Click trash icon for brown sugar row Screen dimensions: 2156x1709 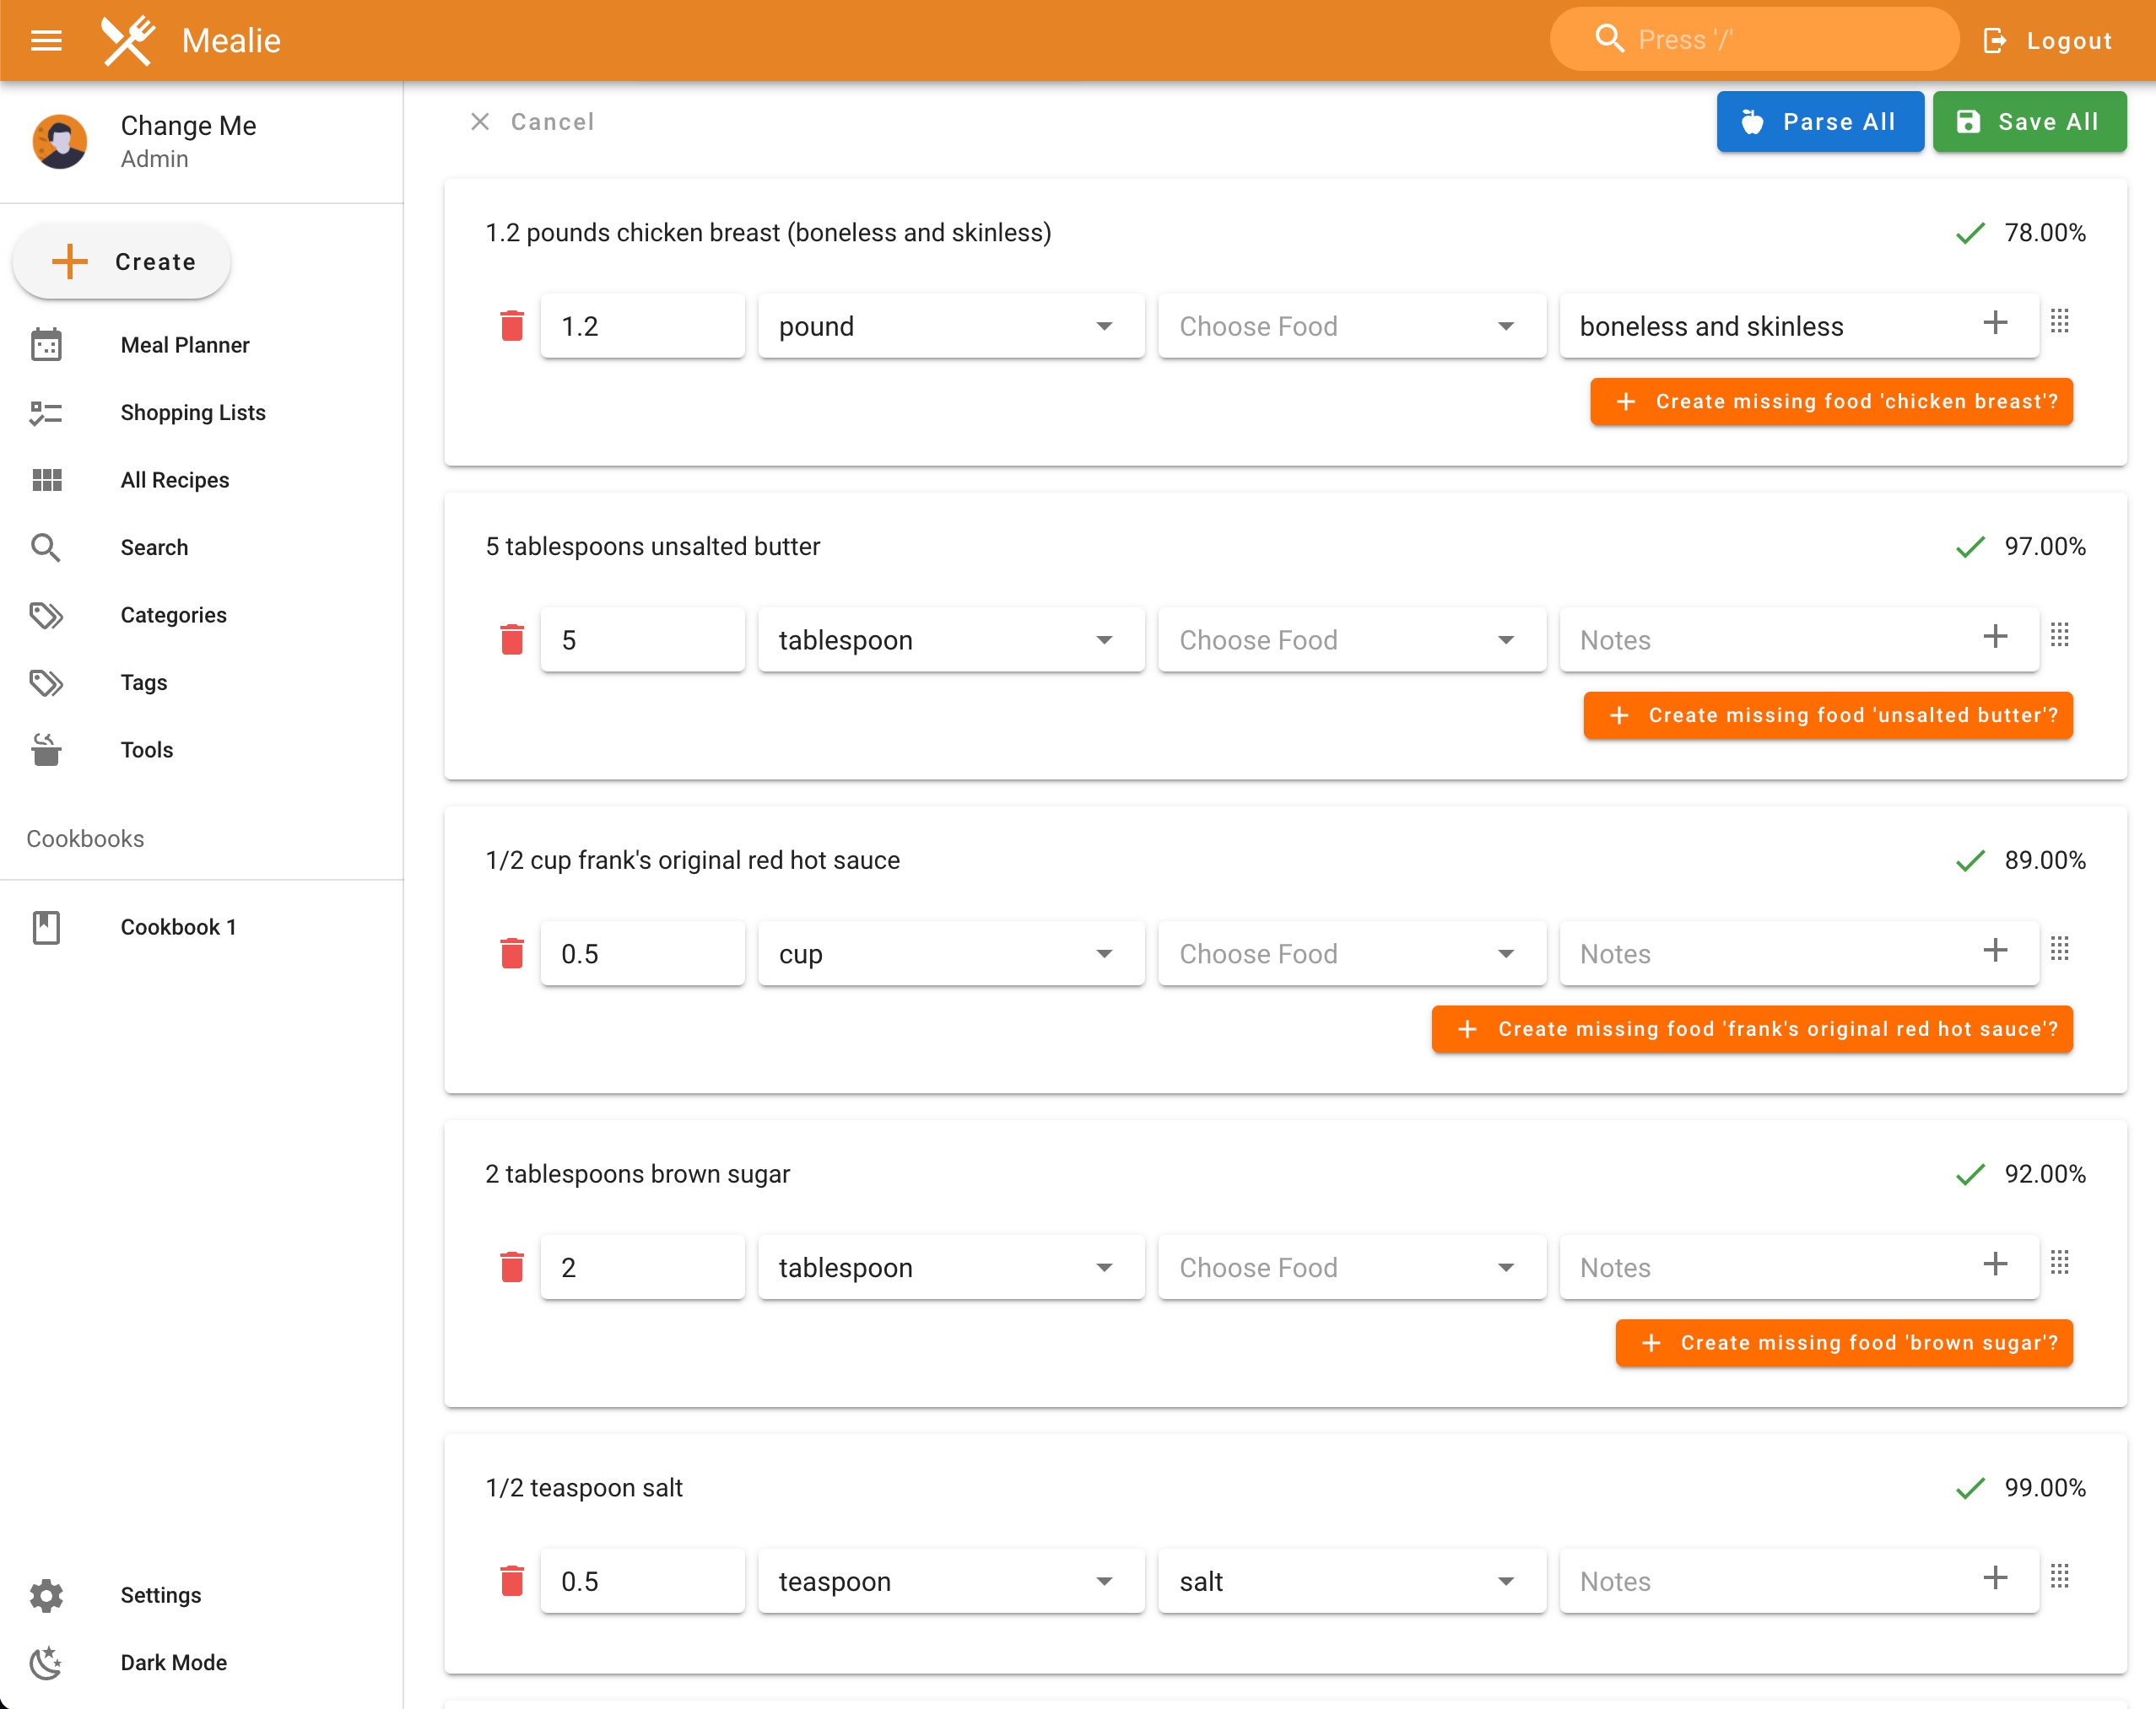pyautogui.click(x=512, y=1267)
